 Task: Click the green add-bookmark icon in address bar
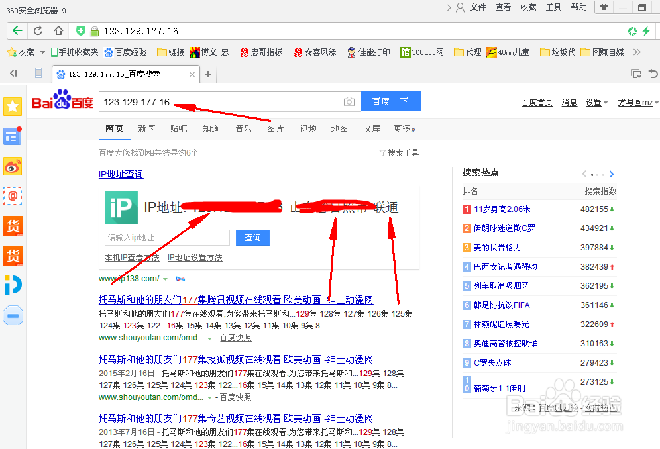[80, 30]
